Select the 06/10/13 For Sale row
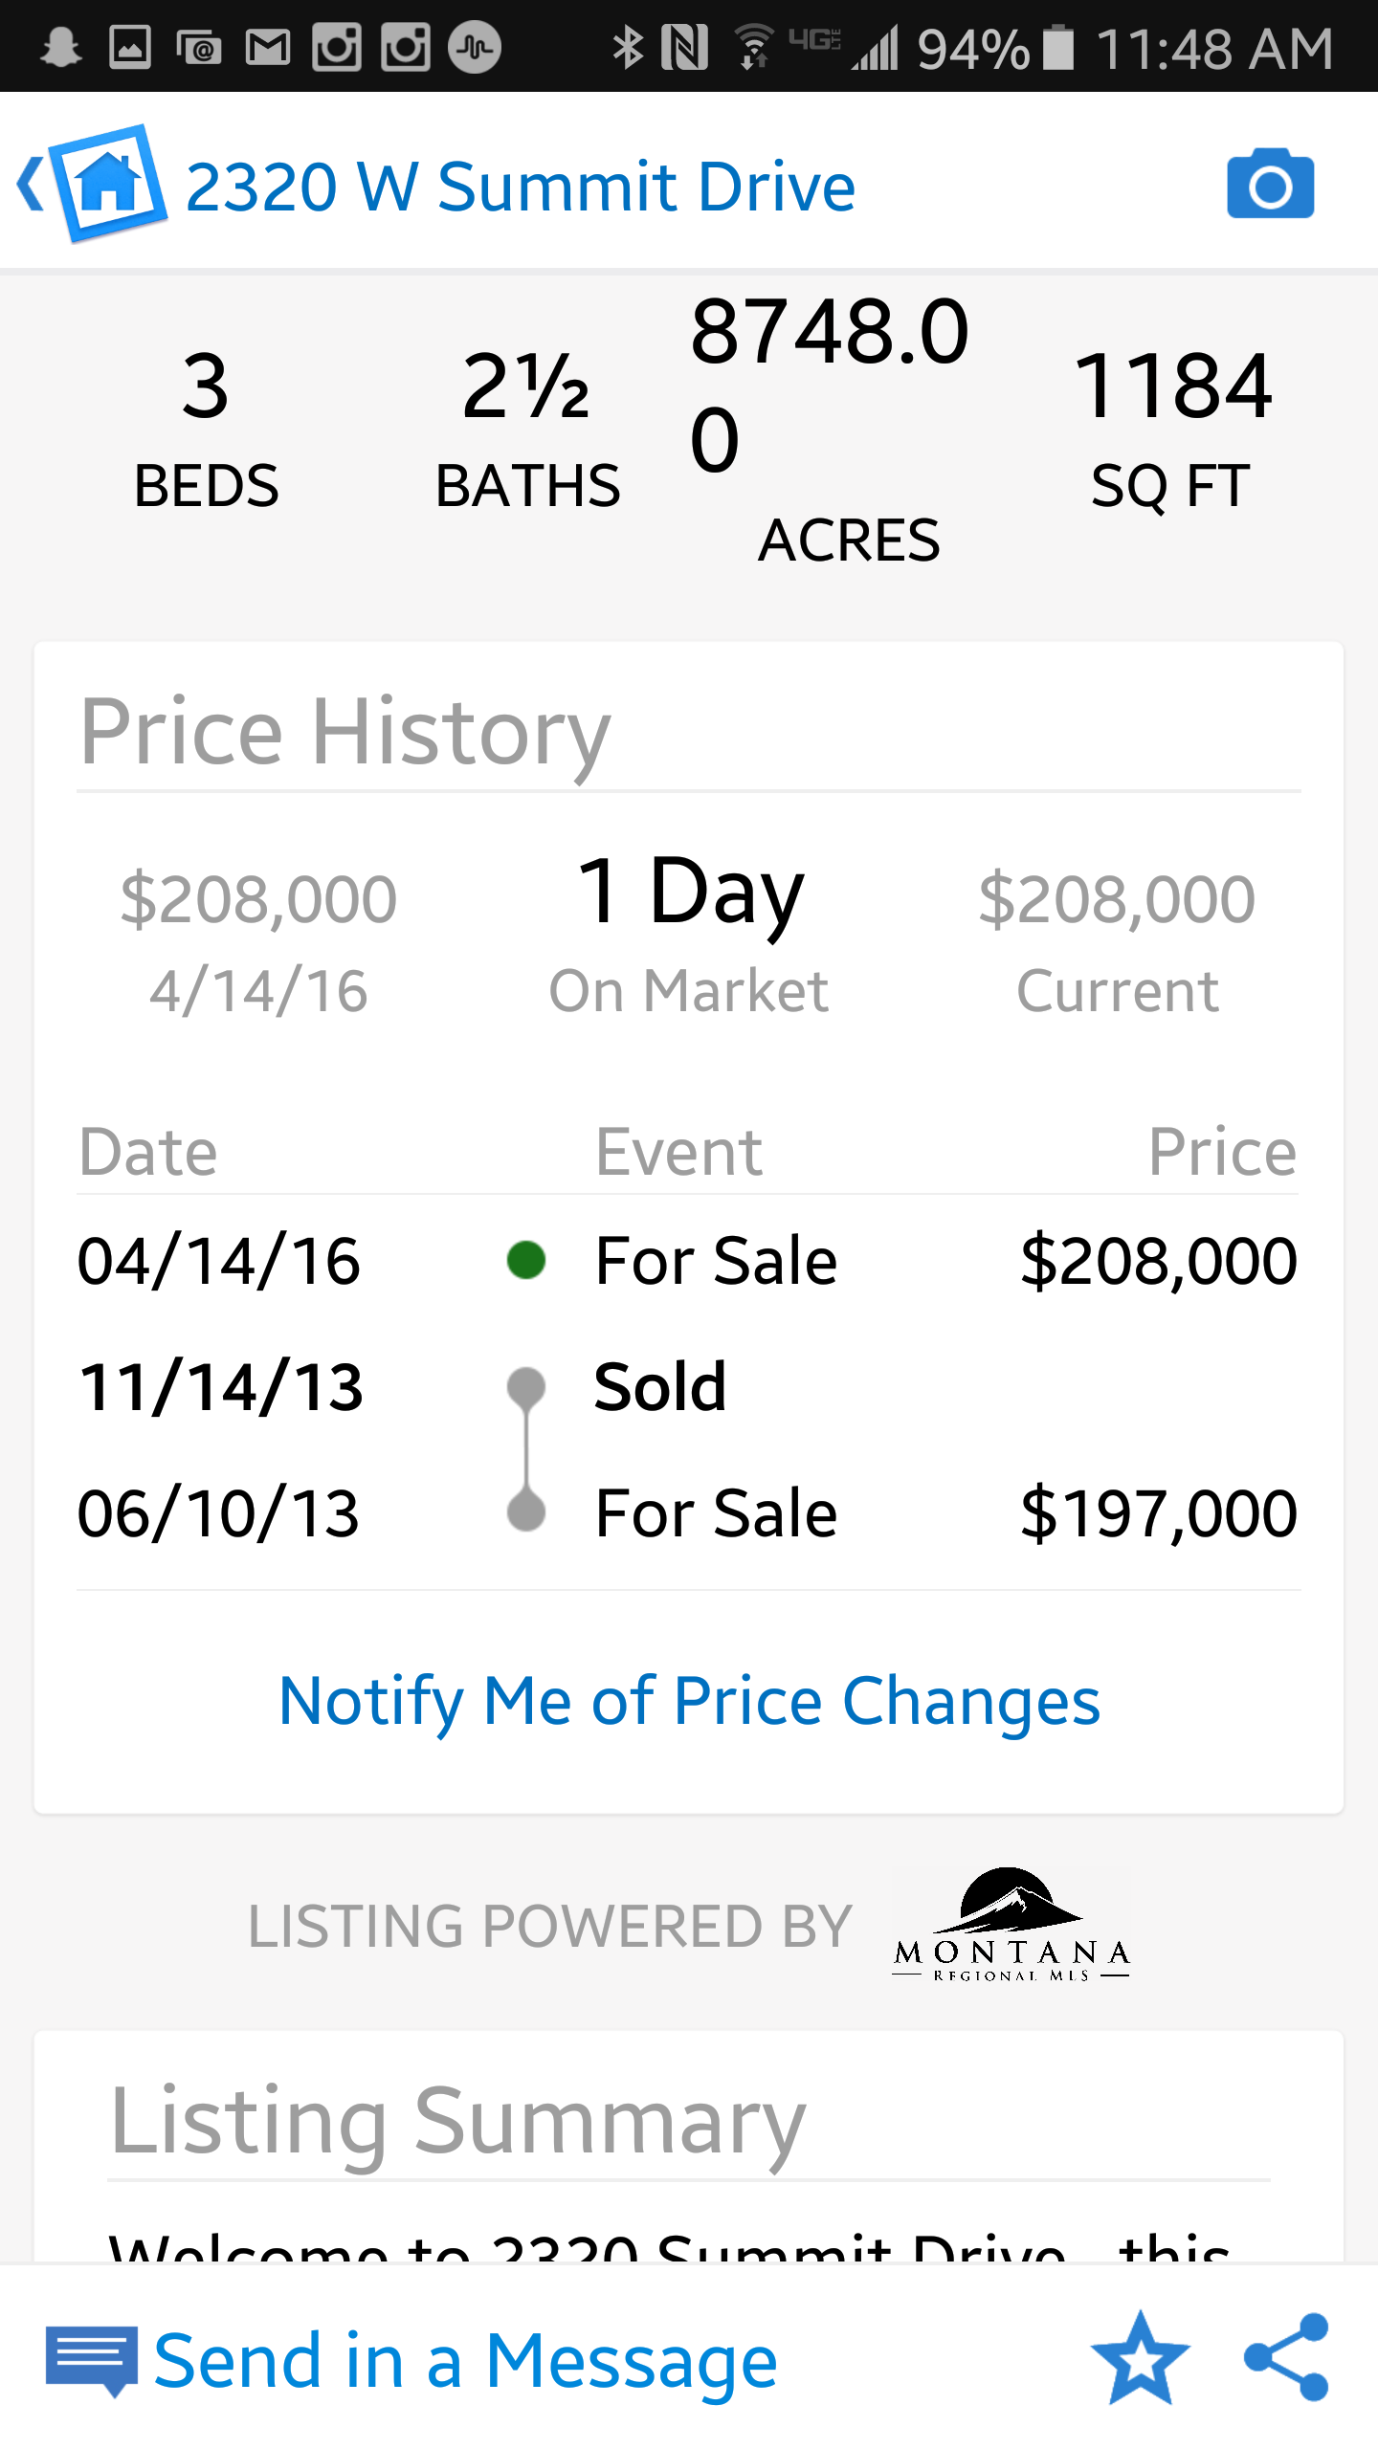The width and height of the screenshot is (1378, 2449). [x=687, y=1512]
